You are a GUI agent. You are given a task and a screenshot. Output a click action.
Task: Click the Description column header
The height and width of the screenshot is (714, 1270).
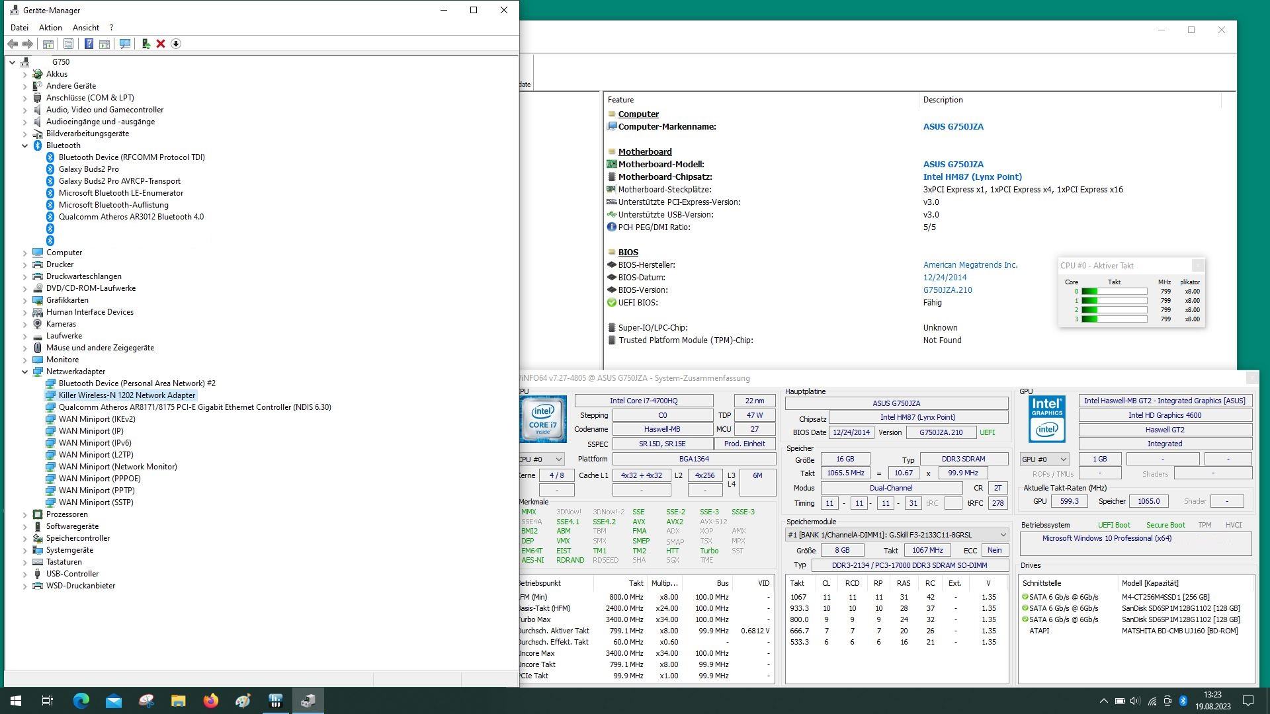(x=1070, y=100)
